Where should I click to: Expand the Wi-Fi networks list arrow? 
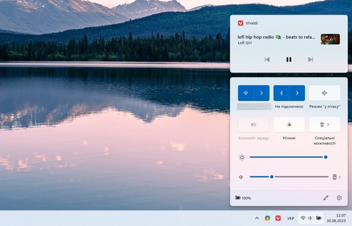coord(261,93)
